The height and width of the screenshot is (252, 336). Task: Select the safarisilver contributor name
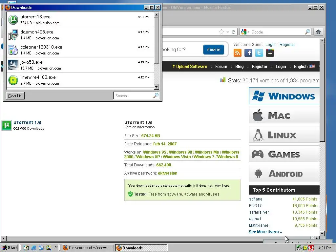click(x=259, y=212)
